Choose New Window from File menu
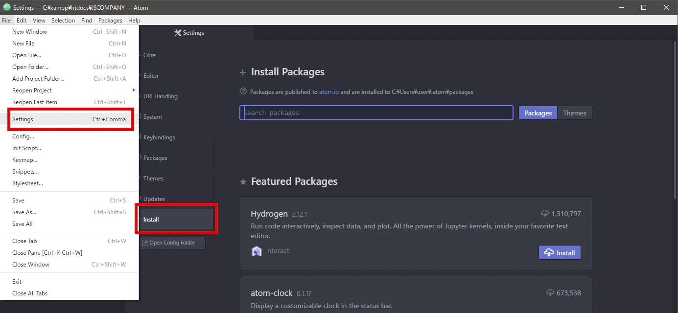 point(70,32)
